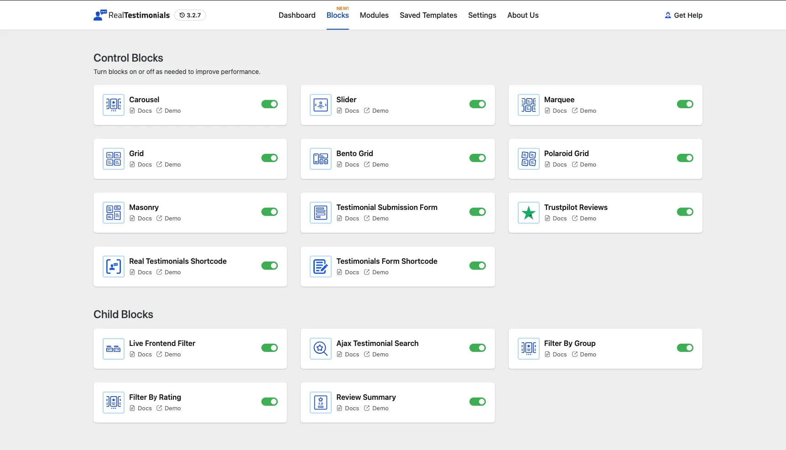786x450 pixels.
Task: Click the Polaroid Grid block icon
Action: coord(529,159)
